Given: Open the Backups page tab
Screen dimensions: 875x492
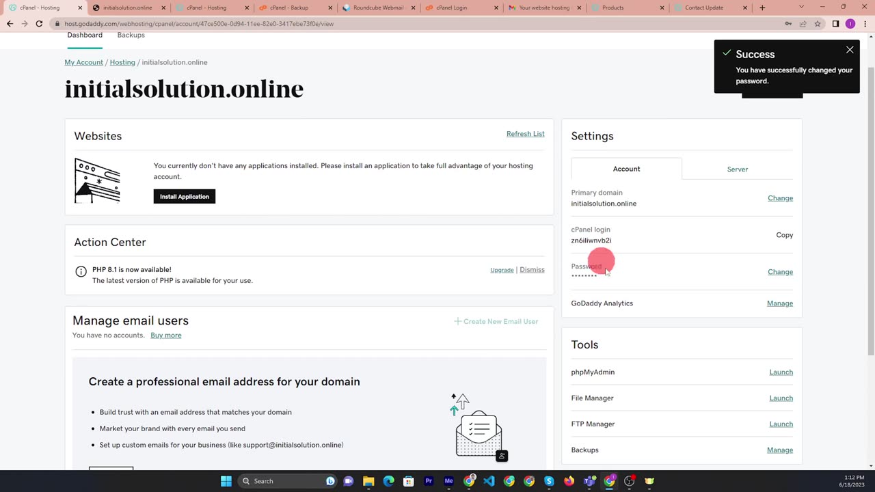Looking at the screenshot, I should click(131, 36).
